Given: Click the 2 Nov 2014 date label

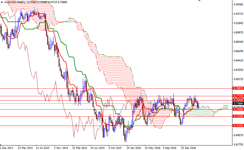Looking at the screenshot, I should [x=61, y=148].
